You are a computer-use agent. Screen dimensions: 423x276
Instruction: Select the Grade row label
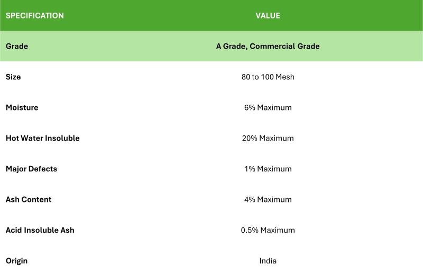tap(17, 46)
